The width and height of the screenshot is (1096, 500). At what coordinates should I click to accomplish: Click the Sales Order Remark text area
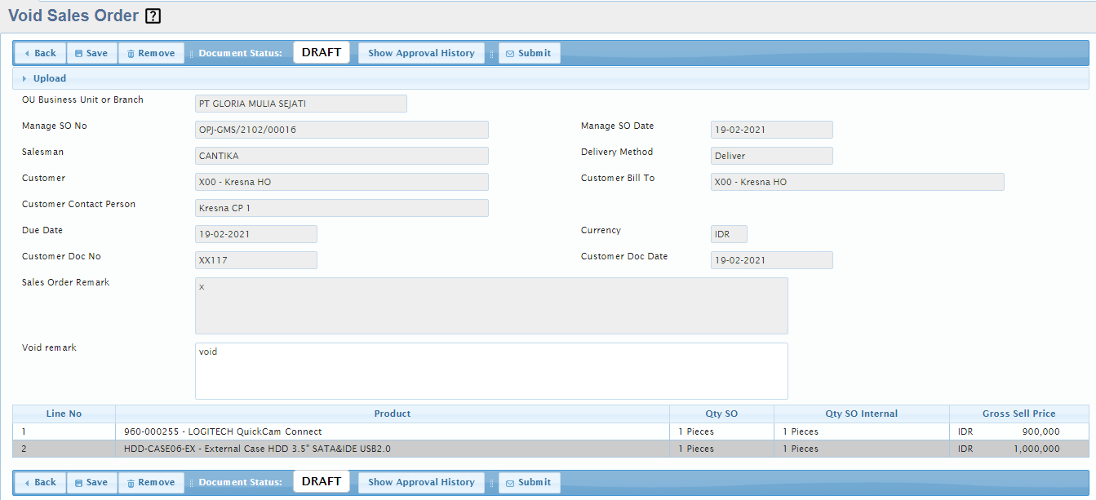click(491, 306)
